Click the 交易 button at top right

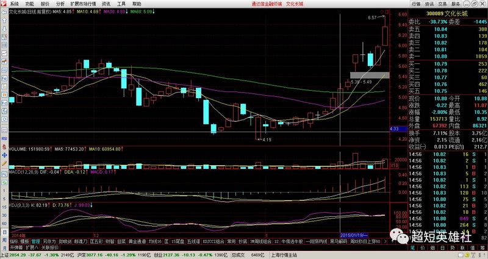point(442,4)
